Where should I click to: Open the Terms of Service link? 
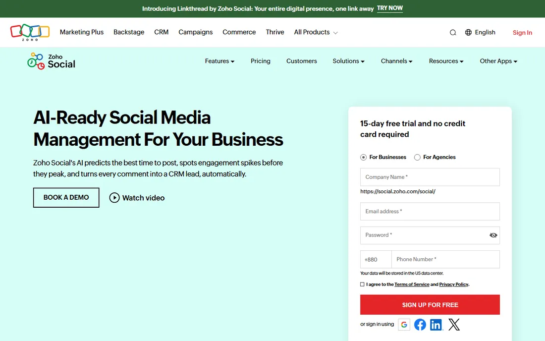coord(412,284)
